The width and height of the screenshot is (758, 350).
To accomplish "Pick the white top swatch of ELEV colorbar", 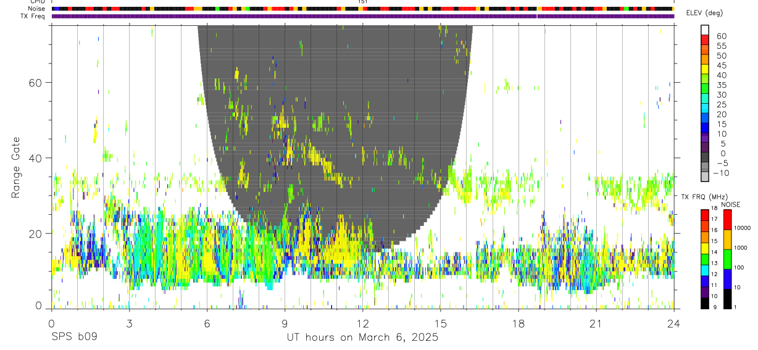I will click(x=705, y=30).
